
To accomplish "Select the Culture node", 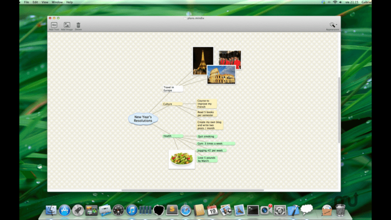I will [173, 104].
